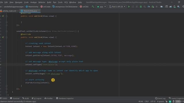Open the Pixel 2 API 28 device dropdown
Screen dimensions: 184x103
117,7
